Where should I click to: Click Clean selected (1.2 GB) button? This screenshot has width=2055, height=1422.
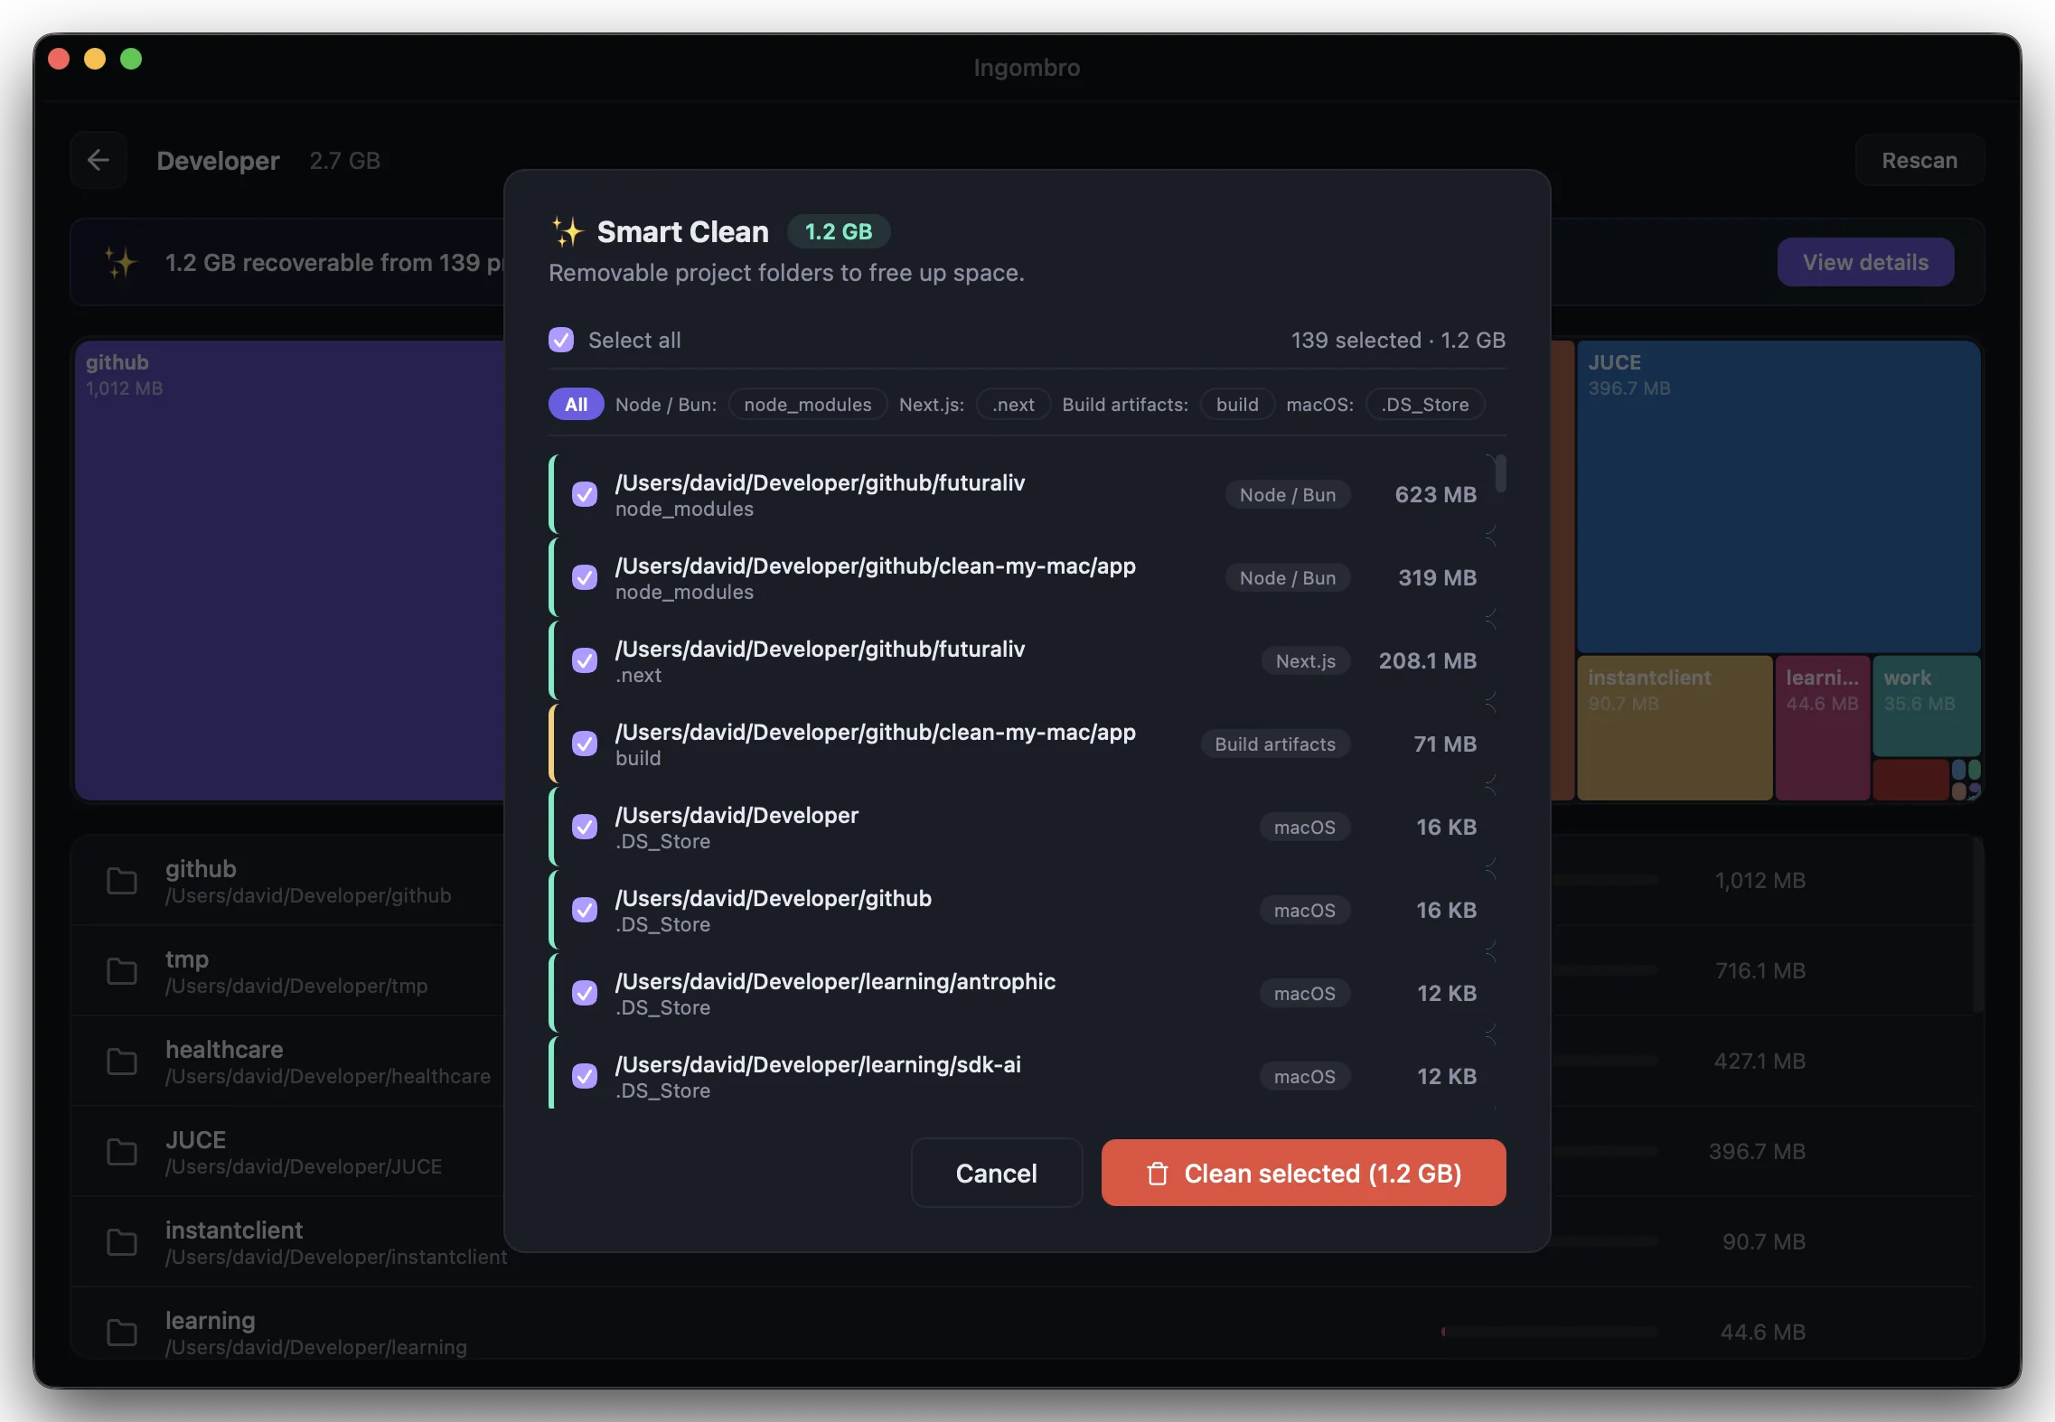1303,1173
